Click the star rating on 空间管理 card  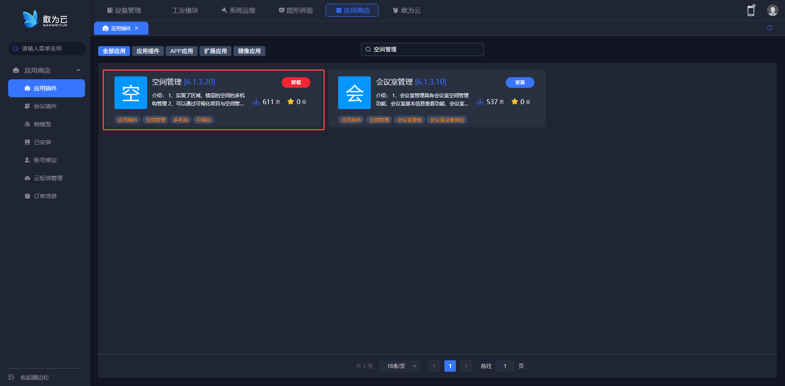point(291,101)
